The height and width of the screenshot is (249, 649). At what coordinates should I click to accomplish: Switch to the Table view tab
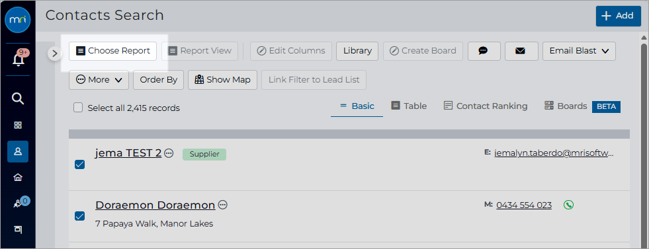pos(409,106)
